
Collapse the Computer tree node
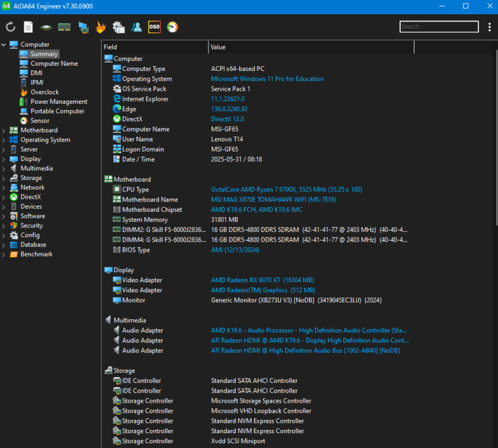click(4, 45)
